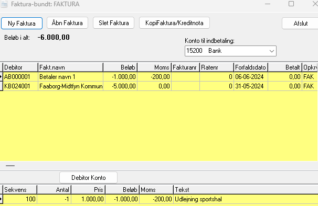
Task: Select debitor cell AB000001
Action: pyautogui.click(x=20, y=77)
